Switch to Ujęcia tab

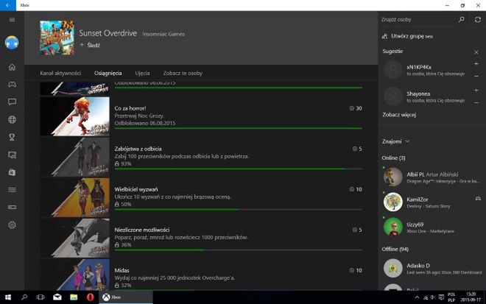(x=142, y=73)
